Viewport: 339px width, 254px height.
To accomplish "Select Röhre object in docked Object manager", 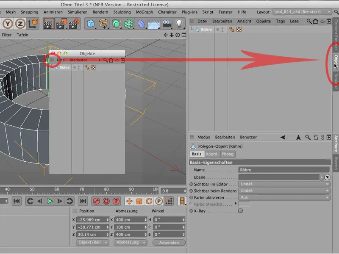I will tap(206, 30).
